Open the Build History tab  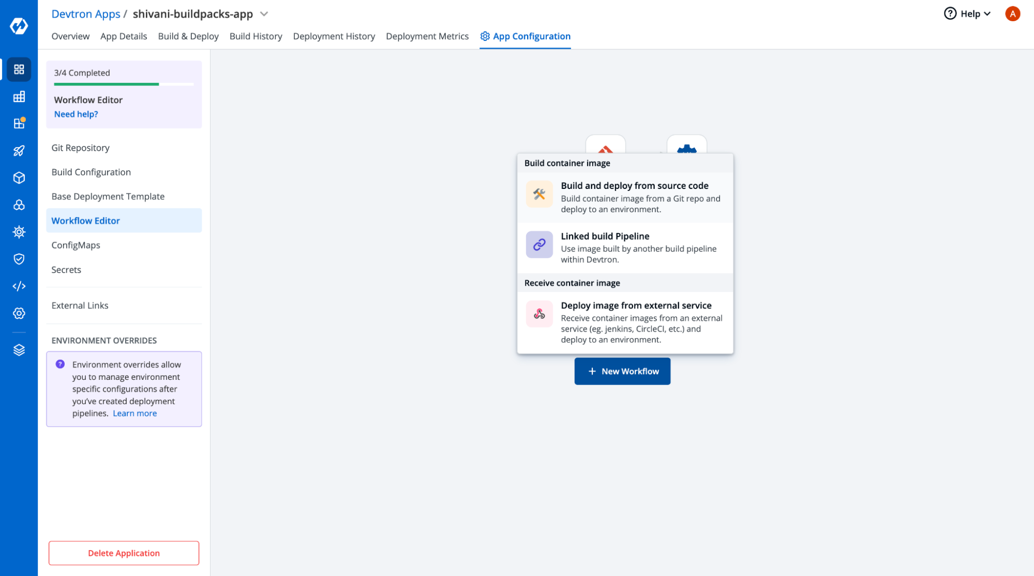pyautogui.click(x=256, y=36)
